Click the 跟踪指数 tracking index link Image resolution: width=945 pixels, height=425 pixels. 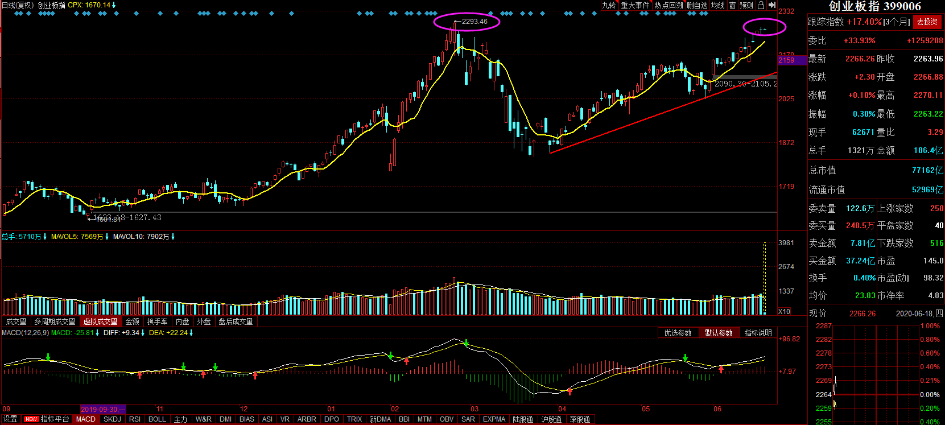[826, 22]
